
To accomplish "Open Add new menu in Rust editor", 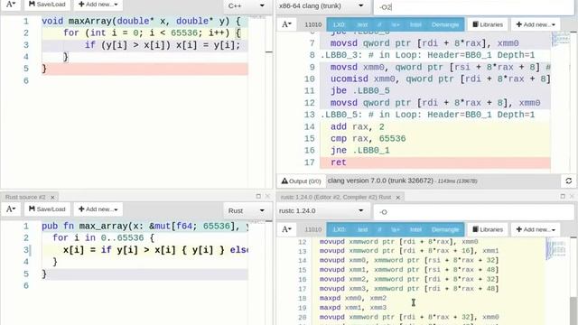I will point(98,209).
